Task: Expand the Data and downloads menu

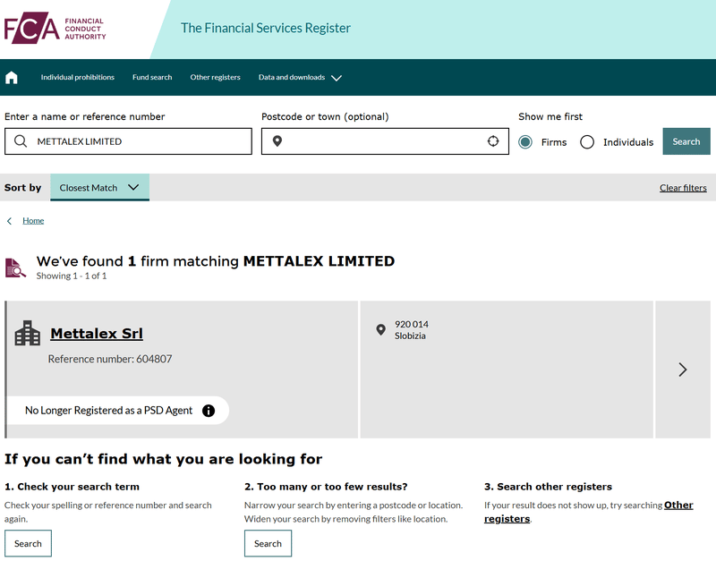Action: pyautogui.click(x=300, y=78)
